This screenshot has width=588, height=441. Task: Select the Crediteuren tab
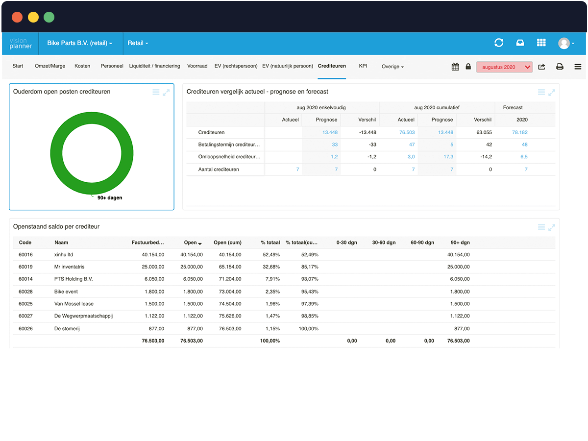[x=332, y=66]
